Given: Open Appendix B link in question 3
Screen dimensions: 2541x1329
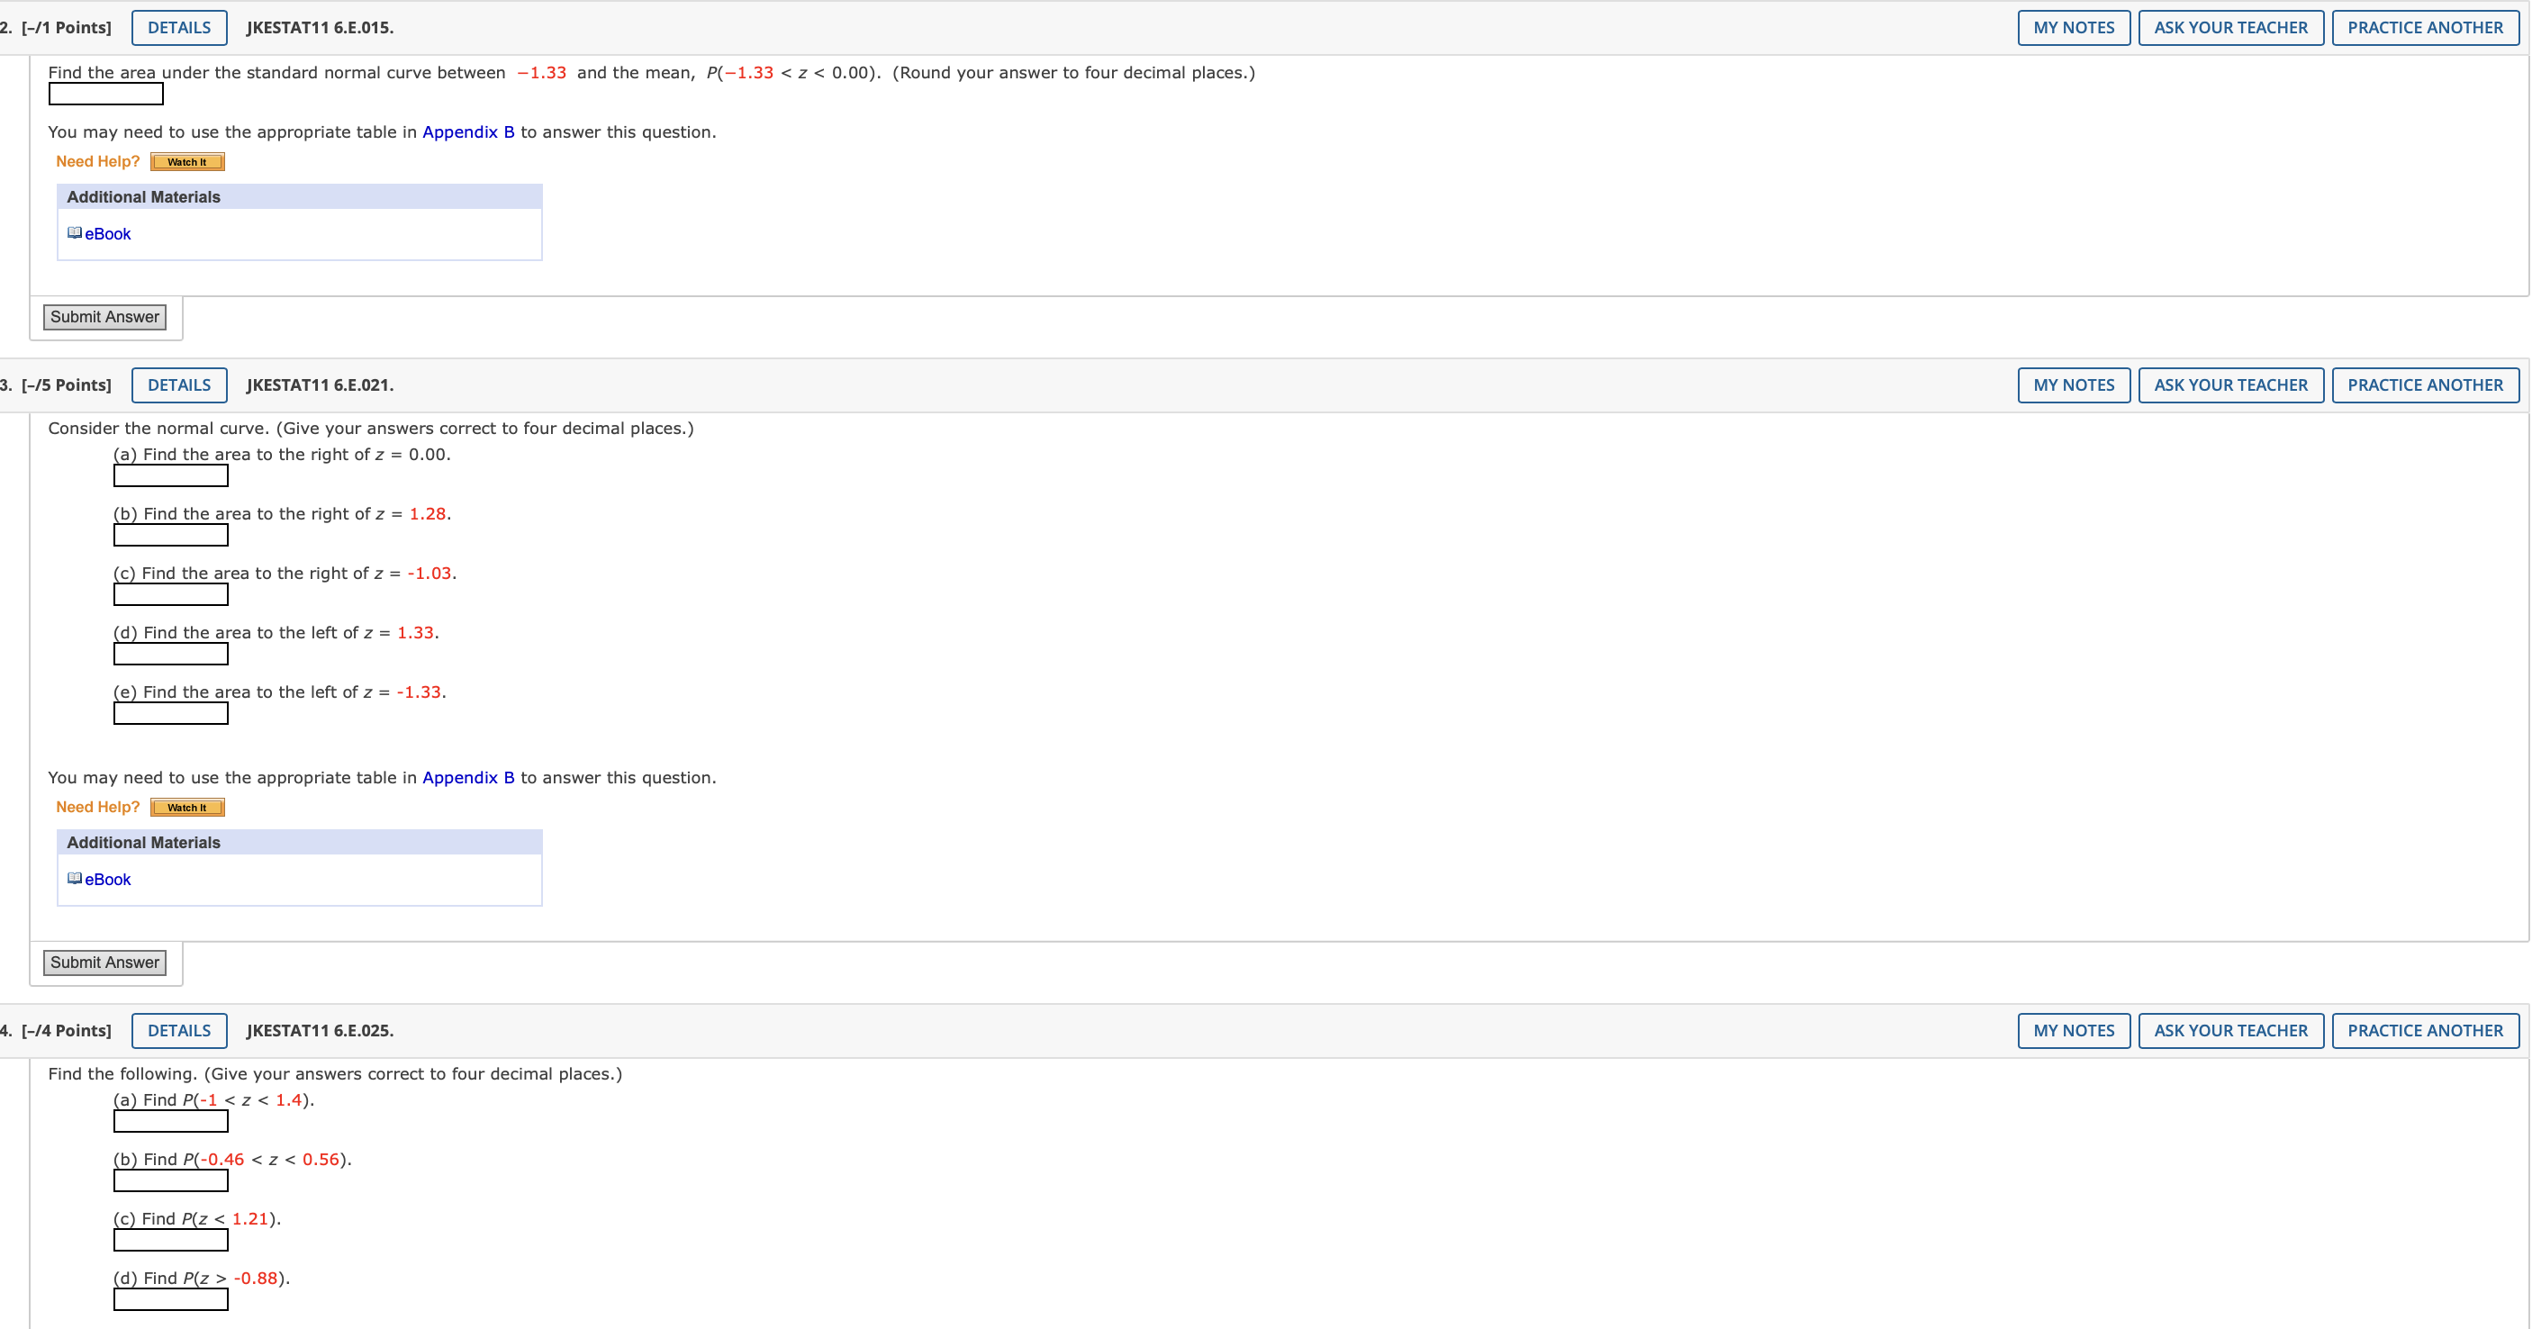Looking at the screenshot, I should coord(468,777).
